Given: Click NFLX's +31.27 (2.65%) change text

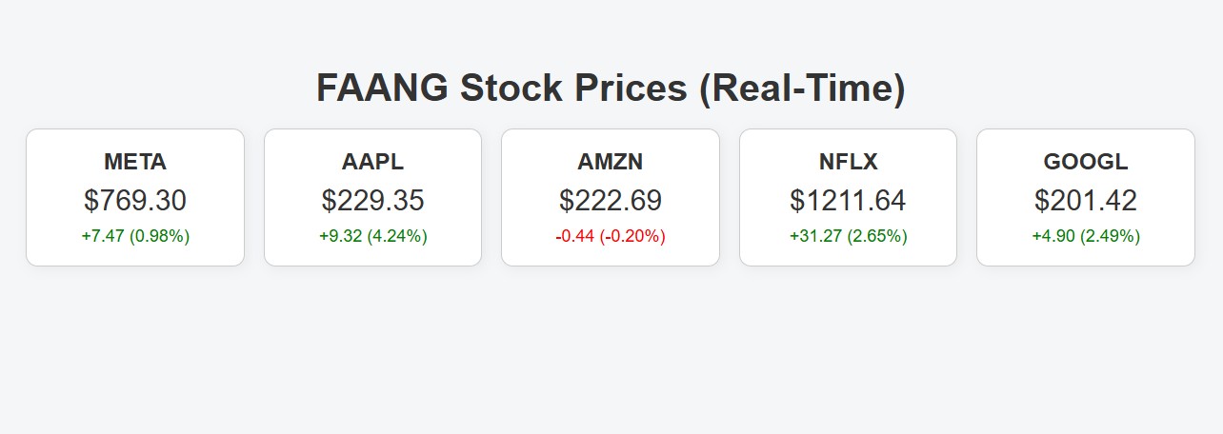Looking at the screenshot, I should point(848,236).
